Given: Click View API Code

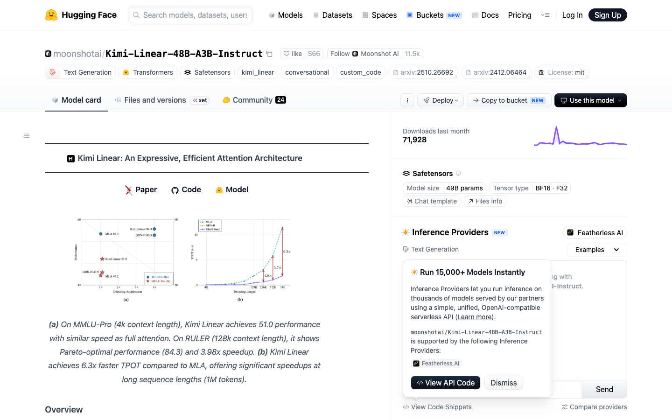Looking at the screenshot, I should tap(446, 383).
